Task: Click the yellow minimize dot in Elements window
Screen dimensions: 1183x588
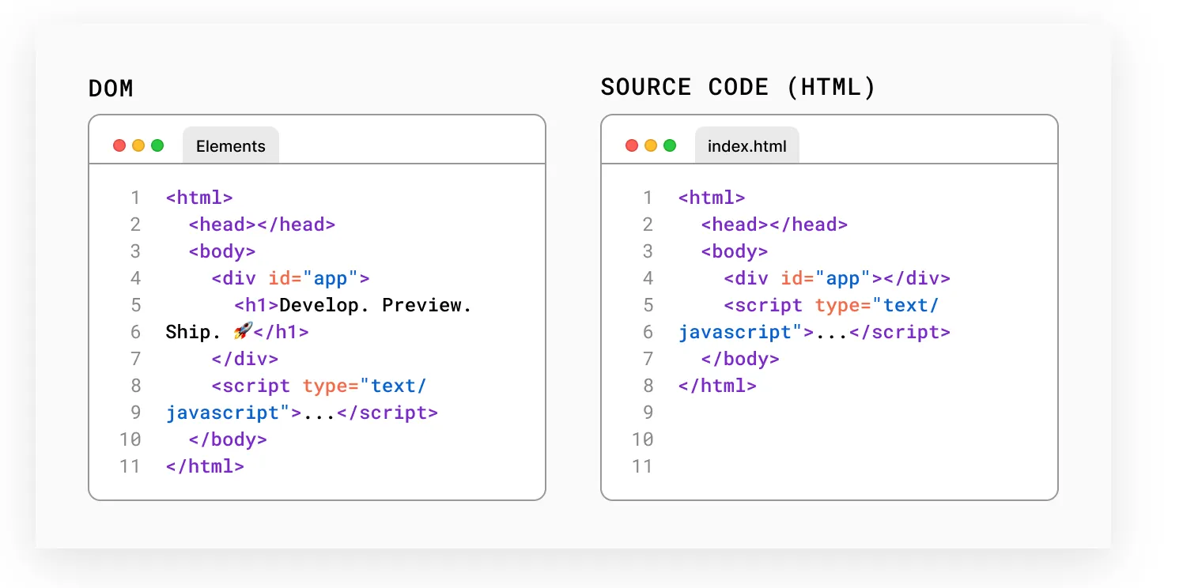Action: pyautogui.click(x=138, y=145)
